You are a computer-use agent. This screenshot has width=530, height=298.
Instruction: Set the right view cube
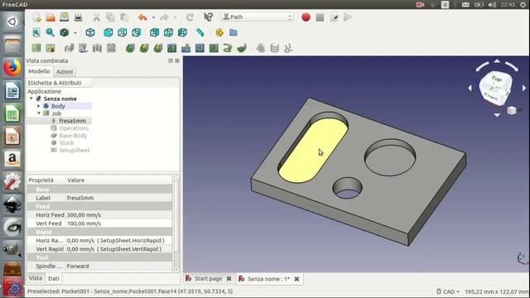click(136, 32)
